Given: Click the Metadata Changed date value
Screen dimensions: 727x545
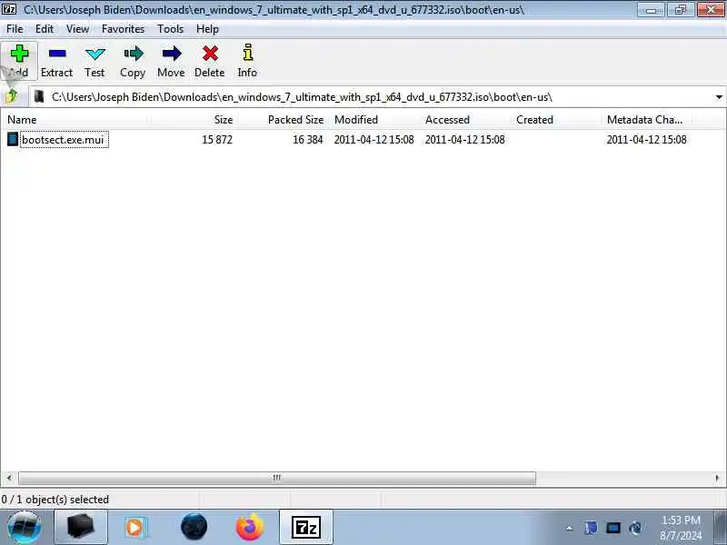Looking at the screenshot, I should pyautogui.click(x=646, y=140).
